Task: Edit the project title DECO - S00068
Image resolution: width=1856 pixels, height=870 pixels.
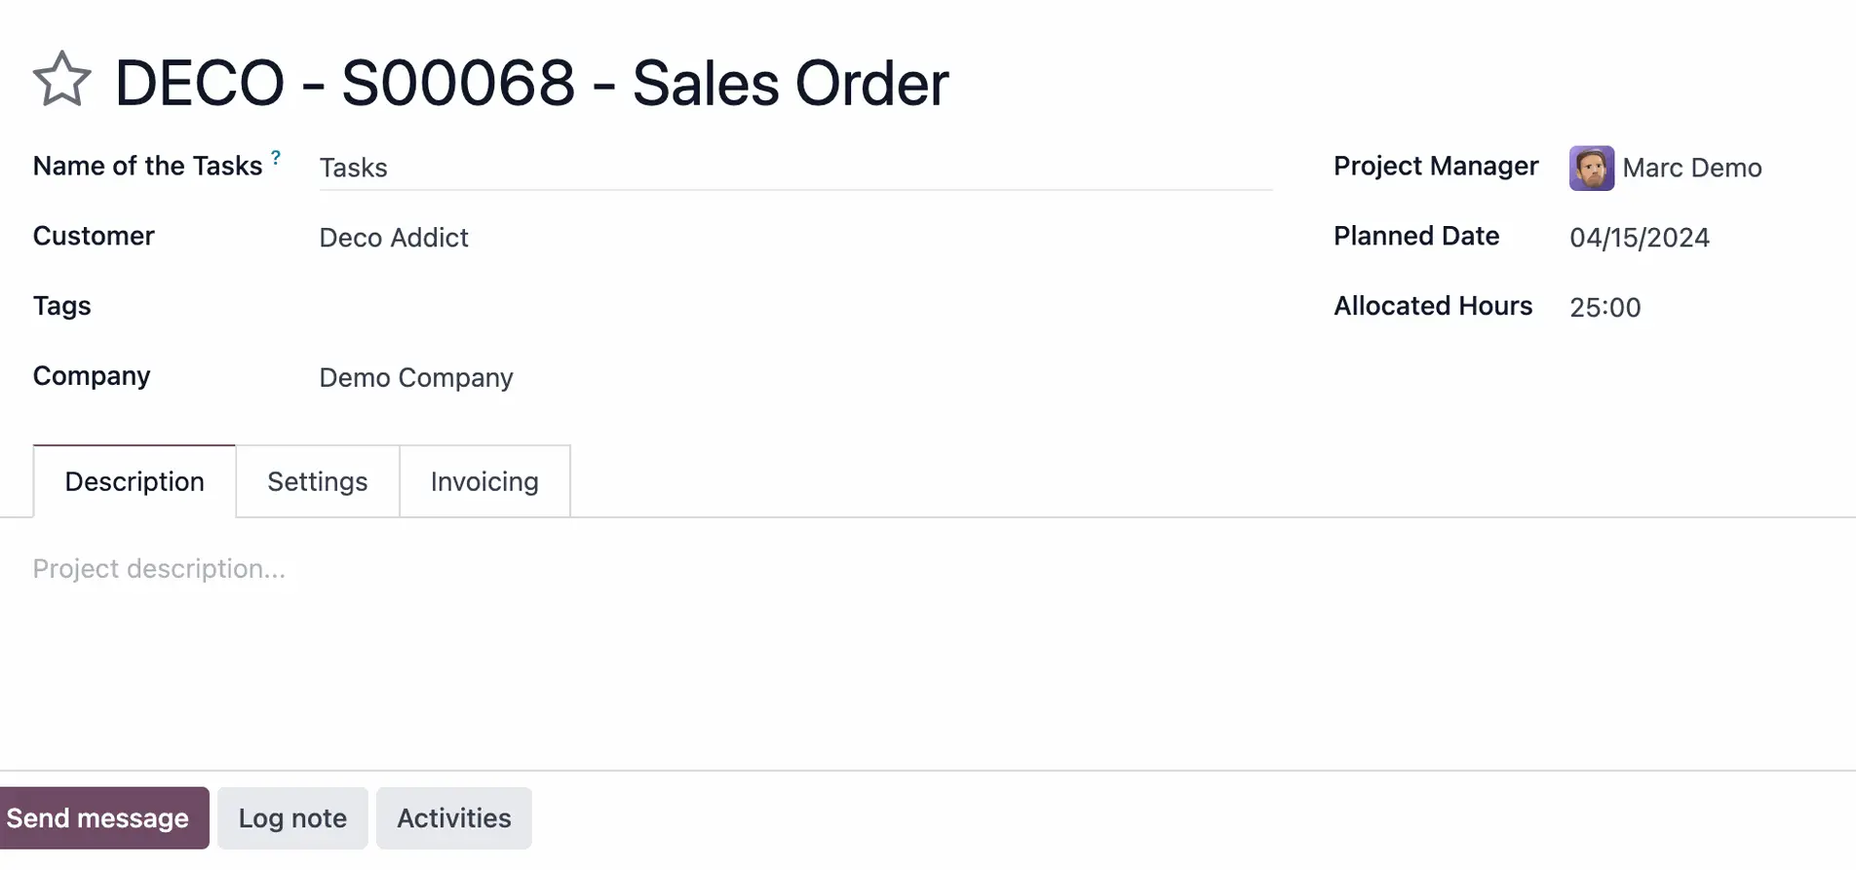Action: [531, 82]
